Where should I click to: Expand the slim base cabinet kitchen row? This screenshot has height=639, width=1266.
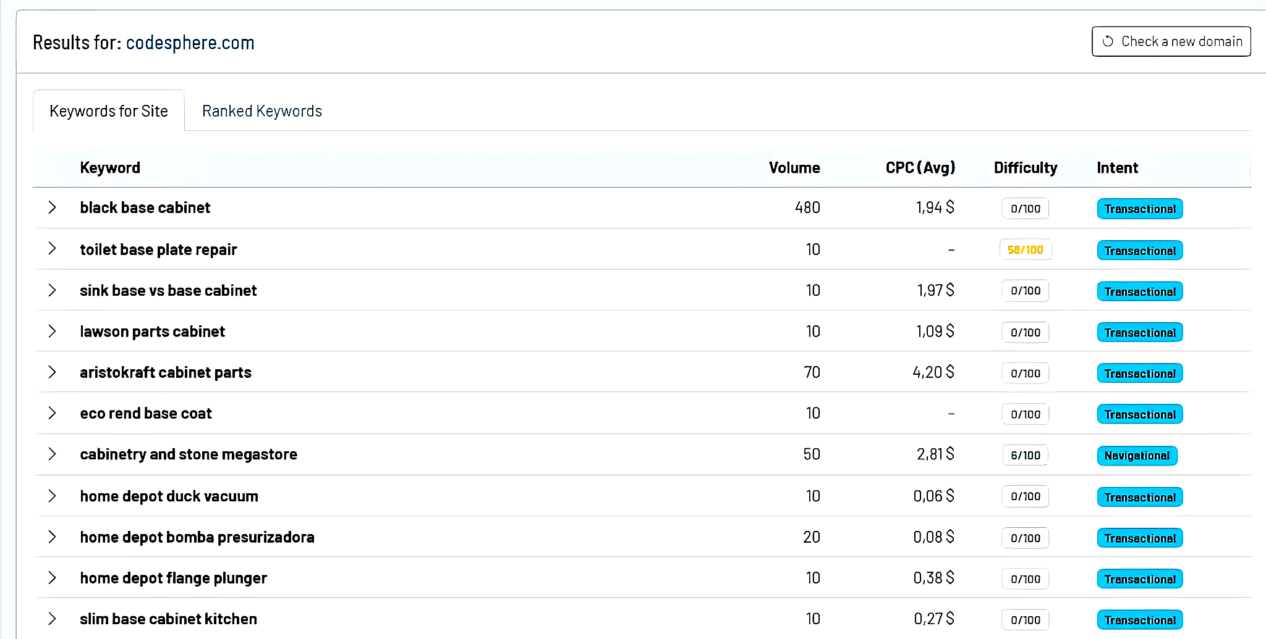[x=53, y=619]
